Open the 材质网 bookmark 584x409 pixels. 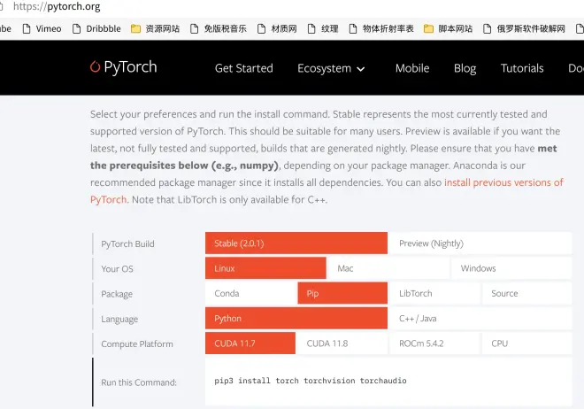tap(278, 28)
